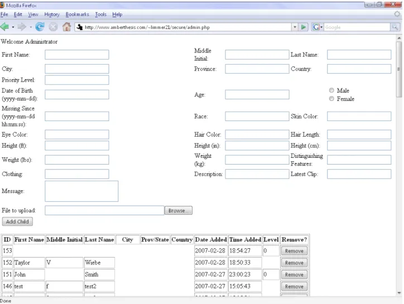This screenshot has width=404, height=304.
Task: Click the Middle Initial input field
Action: [x=257, y=55]
